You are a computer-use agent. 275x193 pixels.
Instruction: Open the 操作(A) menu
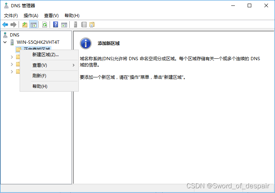31,16
